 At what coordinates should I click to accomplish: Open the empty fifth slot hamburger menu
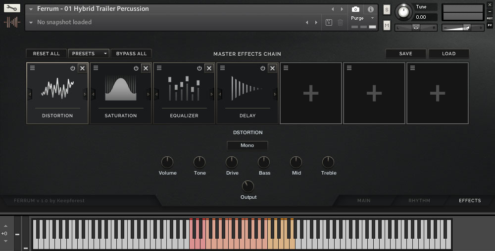click(286, 68)
